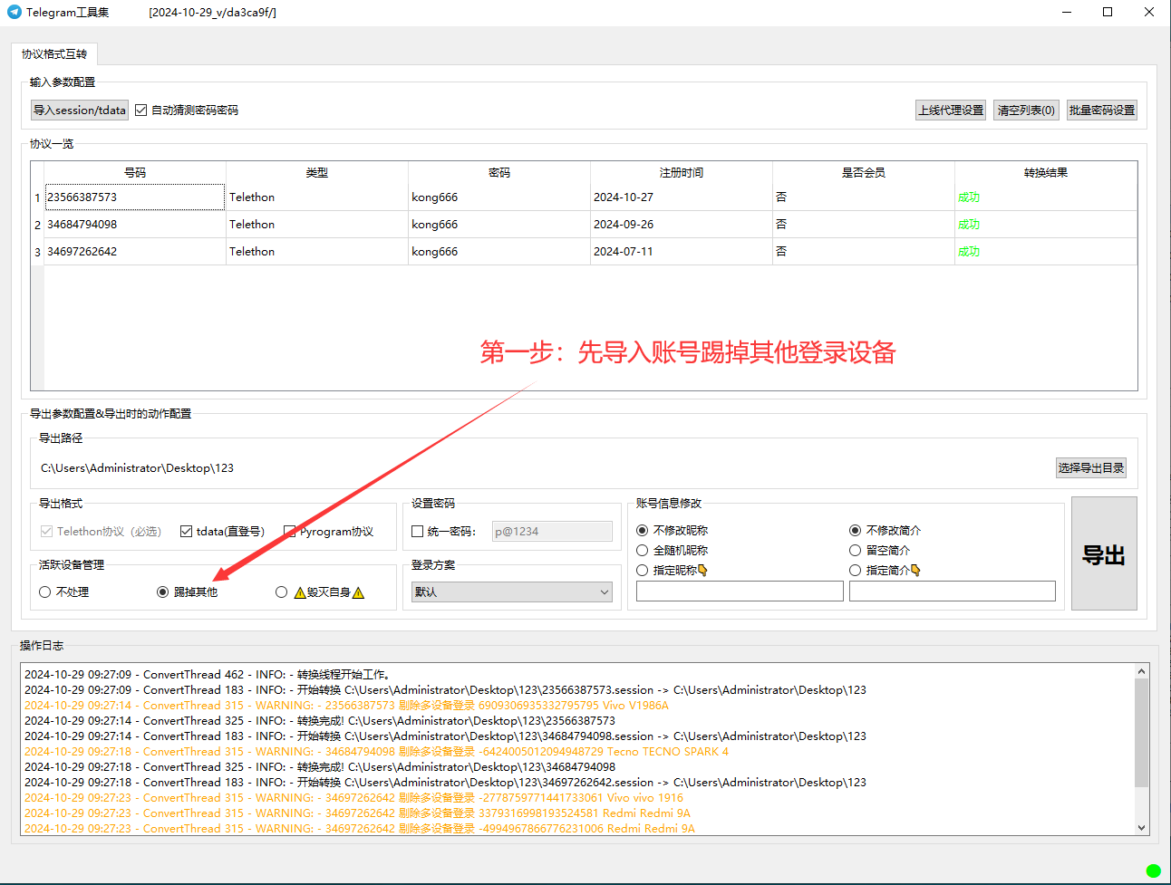Viewport: 1171px width, 885px height.
Task: Select the 34697262642 number cell
Action: click(134, 251)
